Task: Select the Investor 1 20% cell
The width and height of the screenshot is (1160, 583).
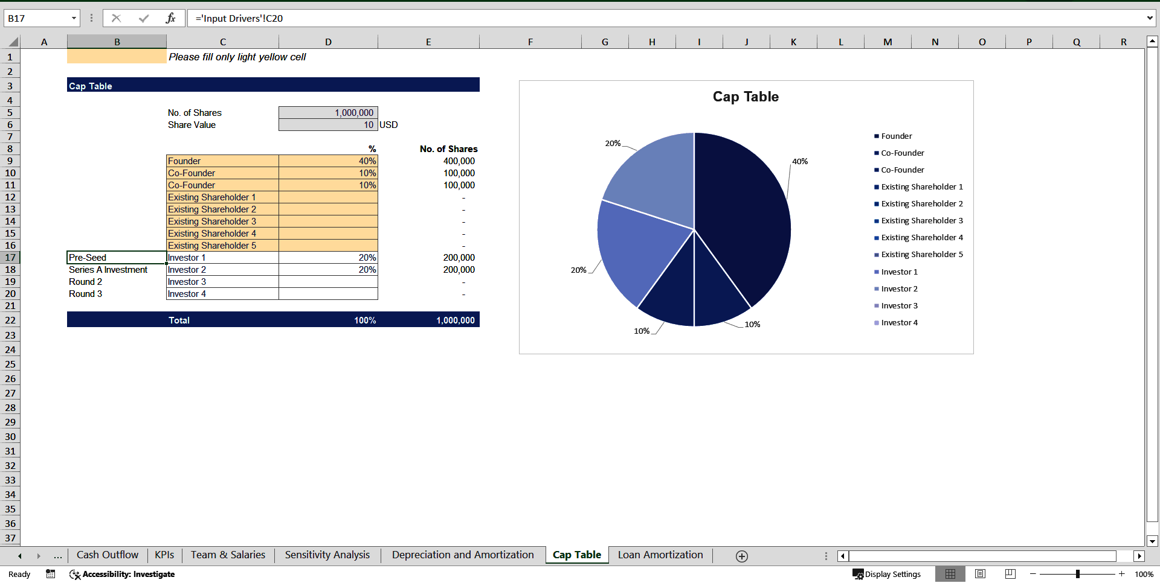Action: pos(328,258)
